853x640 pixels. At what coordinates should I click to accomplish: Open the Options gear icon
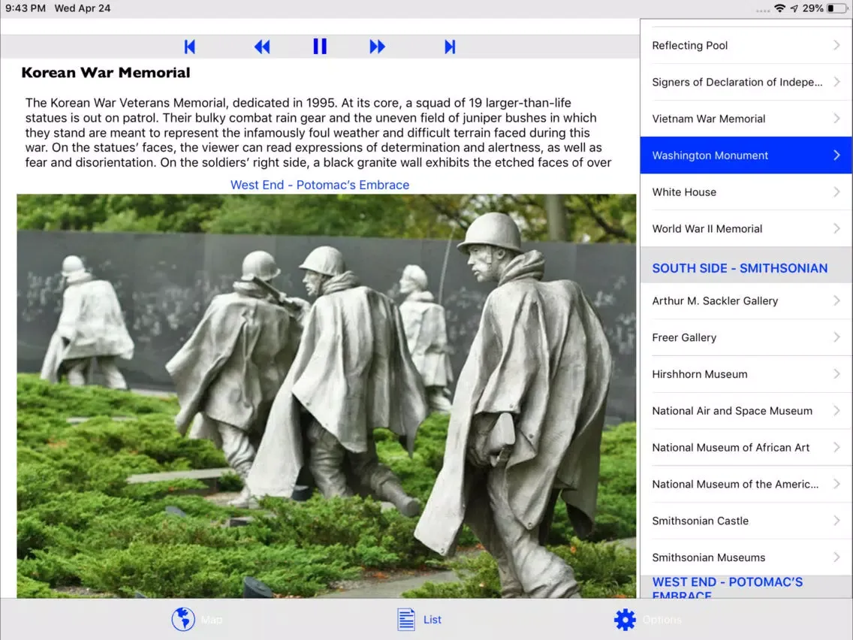pos(625,619)
